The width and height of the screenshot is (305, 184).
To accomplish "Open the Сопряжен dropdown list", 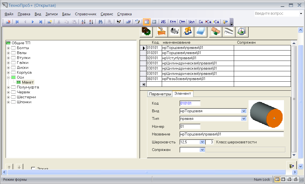I will (202, 150).
